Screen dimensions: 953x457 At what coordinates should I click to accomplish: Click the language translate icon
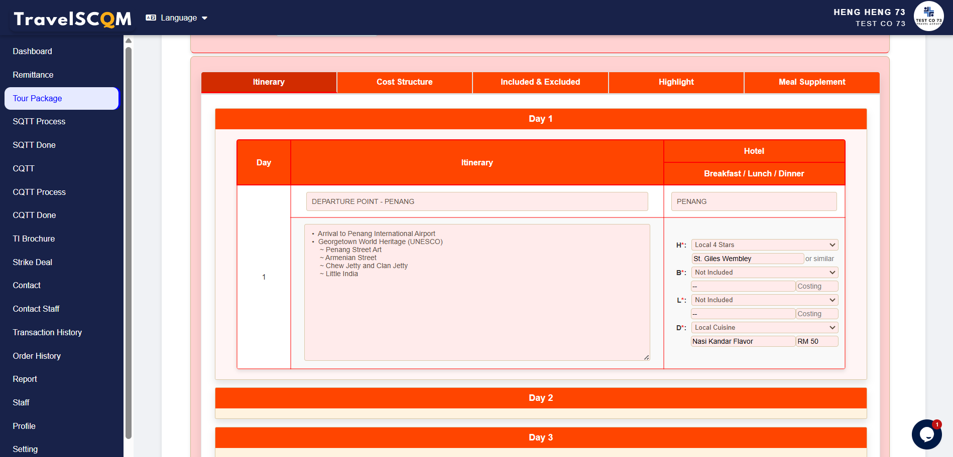(151, 18)
